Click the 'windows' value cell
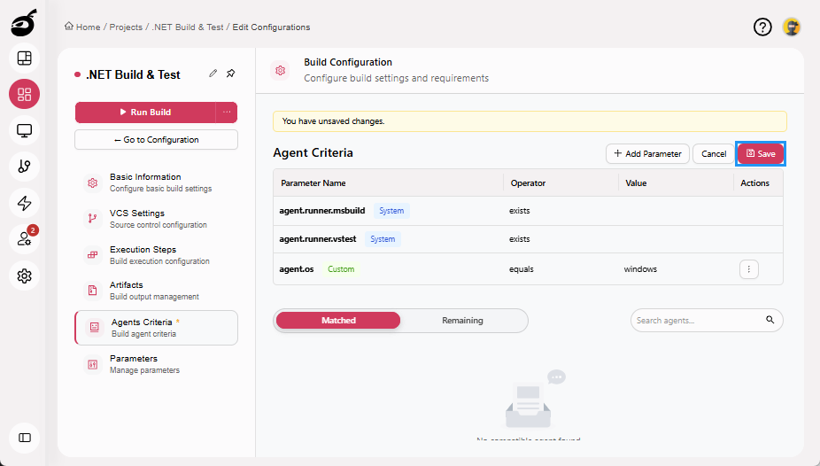The height and width of the screenshot is (466, 820). pyautogui.click(x=640, y=269)
